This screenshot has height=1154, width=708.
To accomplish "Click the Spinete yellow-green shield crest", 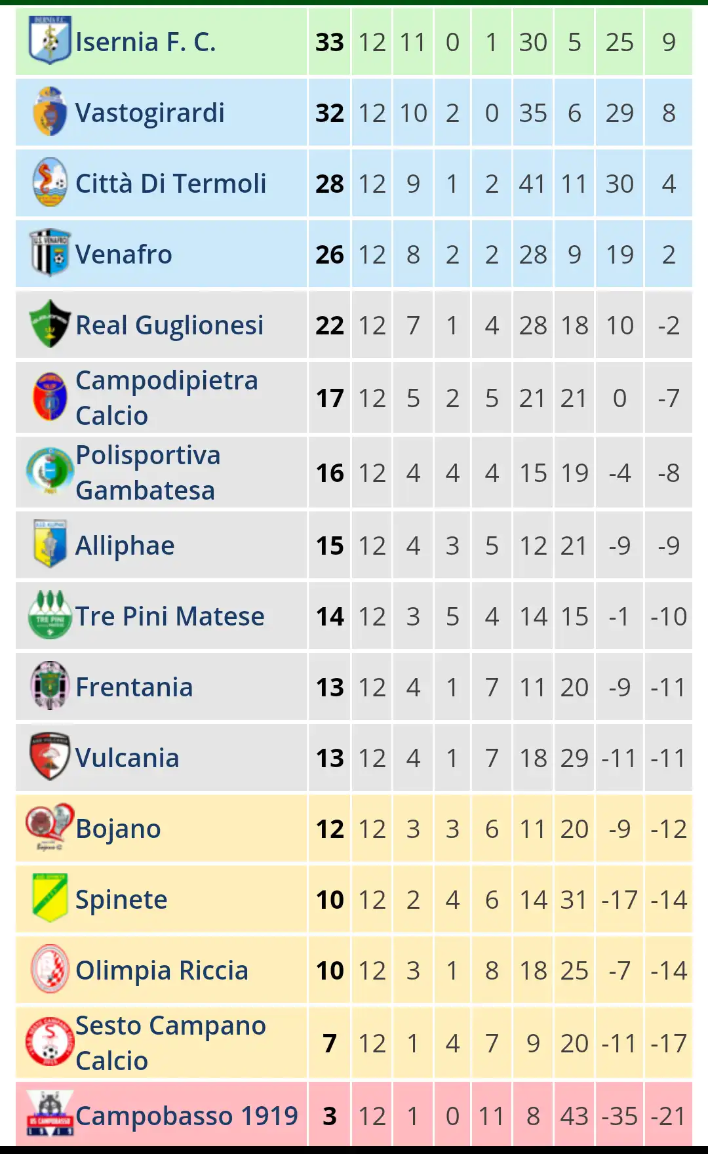I will tap(50, 898).
